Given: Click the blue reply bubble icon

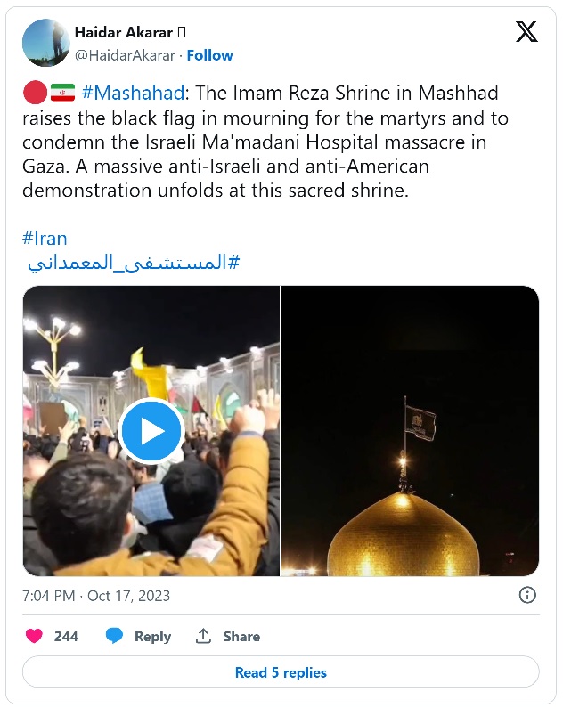Looking at the screenshot, I should (114, 636).
